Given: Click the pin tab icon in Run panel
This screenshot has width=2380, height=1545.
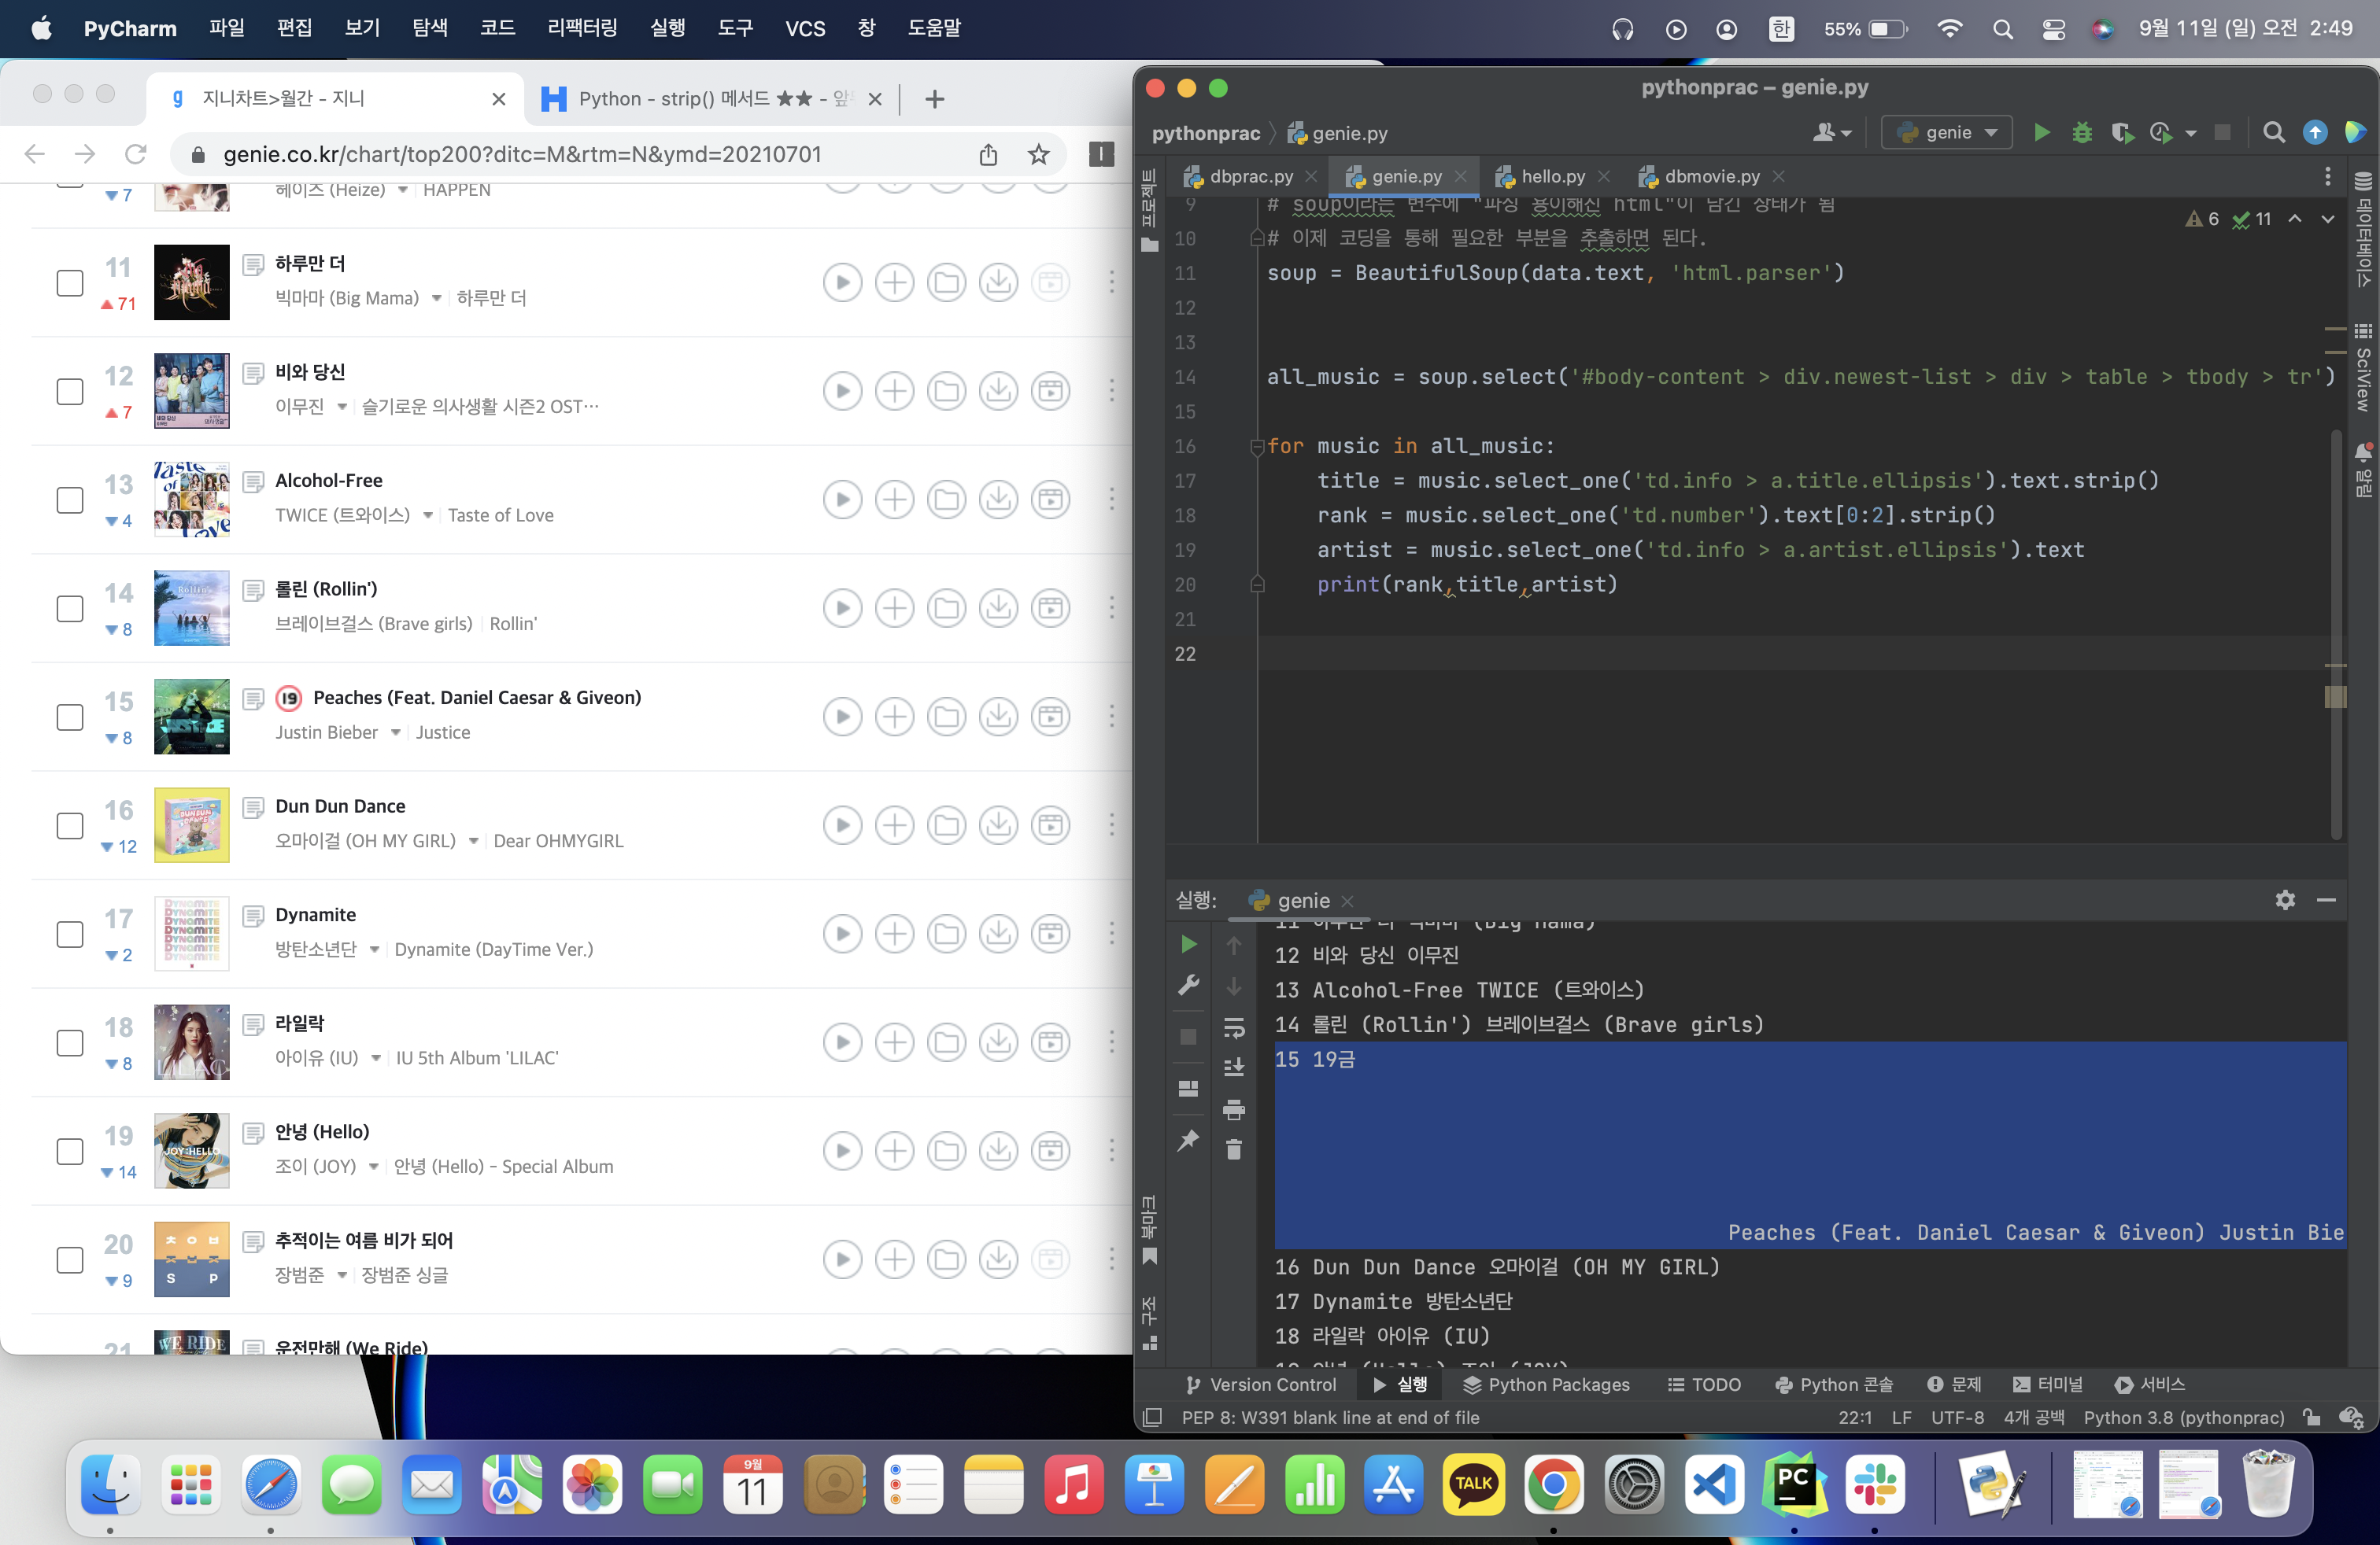Looking at the screenshot, I should pos(1188,1140).
